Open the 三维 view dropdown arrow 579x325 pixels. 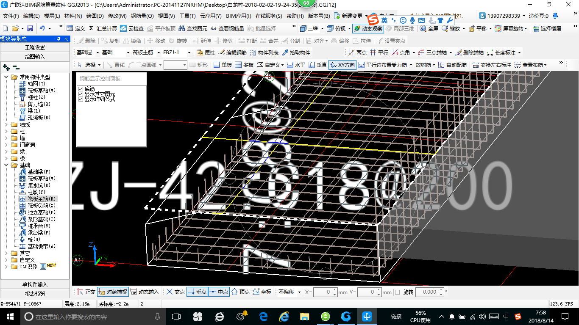click(322, 28)
